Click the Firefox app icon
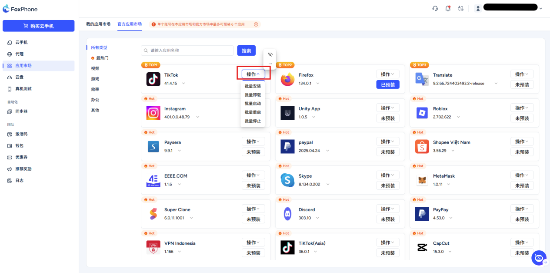The width and height of the screenshot is (550, 273). 287,79
